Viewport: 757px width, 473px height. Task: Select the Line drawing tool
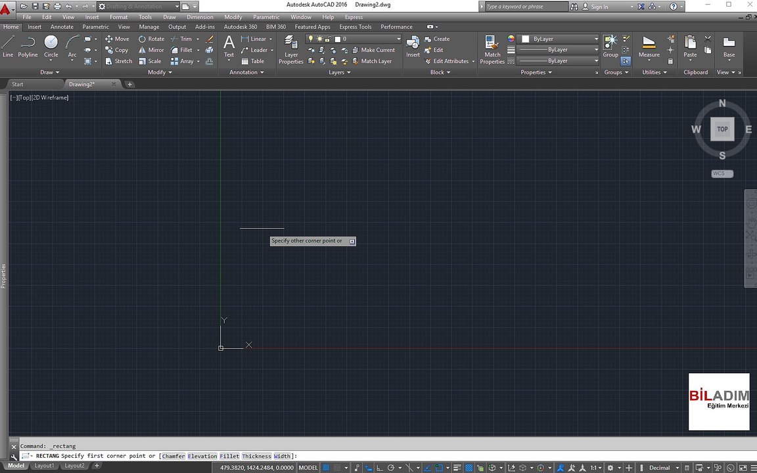pos(8,47)
